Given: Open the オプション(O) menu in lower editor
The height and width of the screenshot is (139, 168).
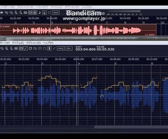Looking at the screenshot, I should tap(33, 43).
